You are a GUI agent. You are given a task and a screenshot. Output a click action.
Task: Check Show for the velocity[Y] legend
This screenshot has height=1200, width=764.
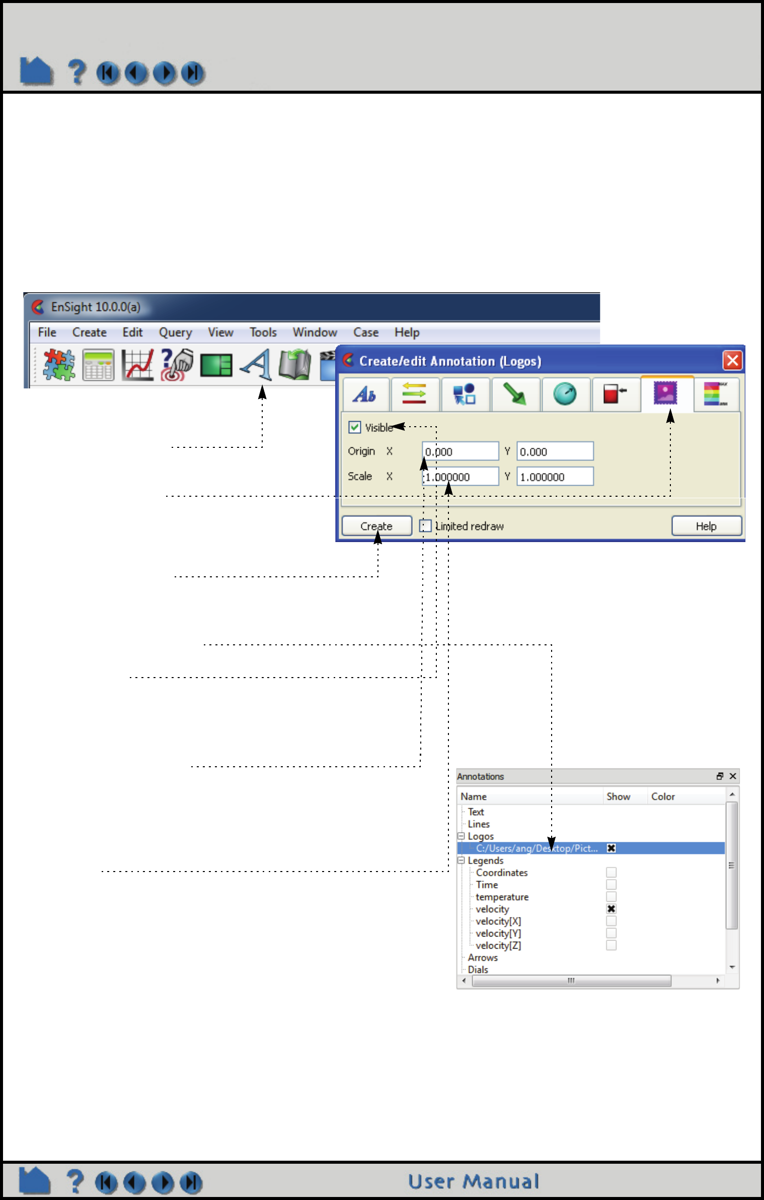click(612, 934)
